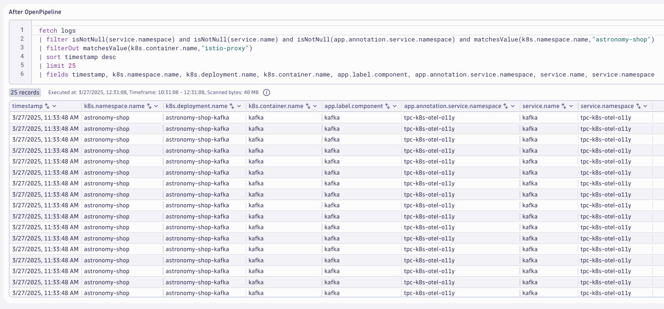Sort by k8s.deployment.name column arrows icon
664x309 pixels.
(232, 106)
